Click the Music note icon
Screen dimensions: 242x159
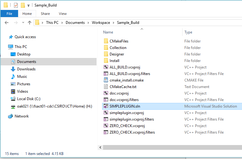(x=13, y=77)
